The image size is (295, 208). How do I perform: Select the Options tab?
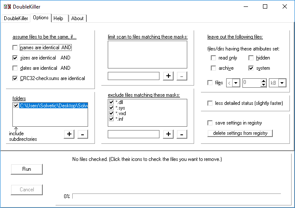41,18
